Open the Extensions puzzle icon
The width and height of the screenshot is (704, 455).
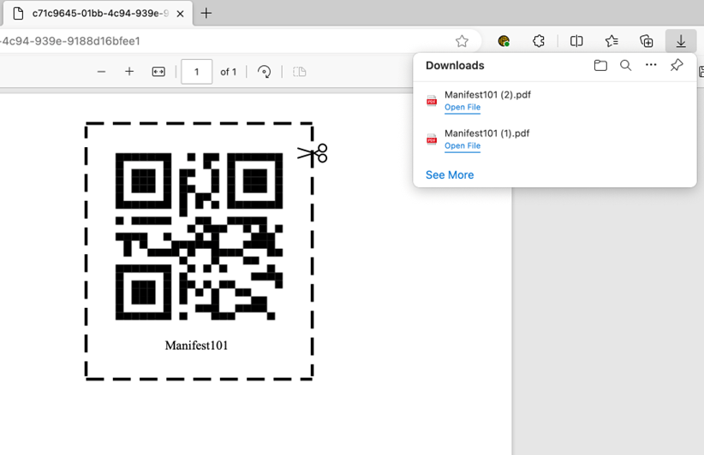(539, 41)
